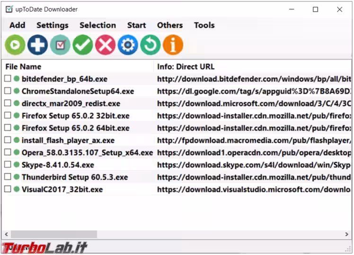Open the Selection menu

coord(98,25)
